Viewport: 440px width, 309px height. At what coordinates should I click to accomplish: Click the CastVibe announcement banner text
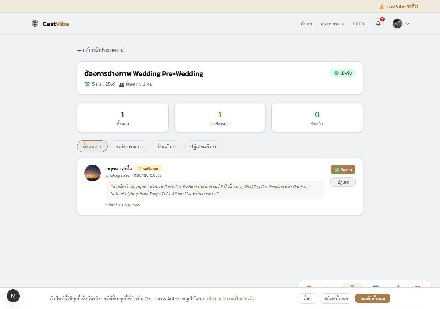[x=402, y=7]
